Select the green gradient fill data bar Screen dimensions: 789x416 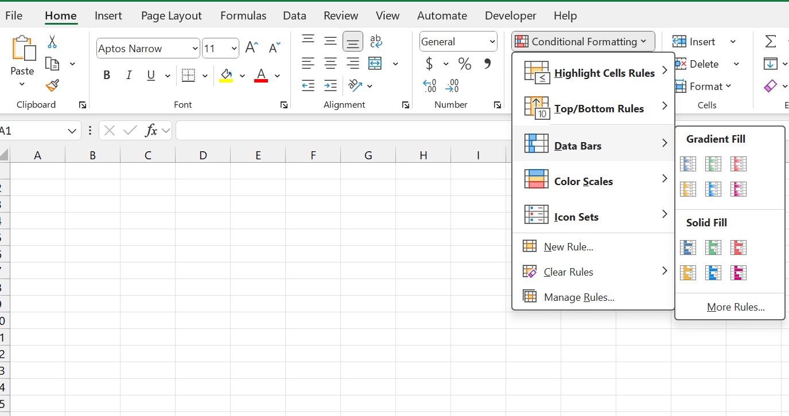click(x=713, y=164)
